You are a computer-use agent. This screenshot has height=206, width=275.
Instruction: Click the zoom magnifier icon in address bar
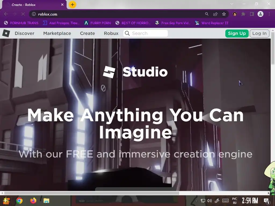coord(207,14)
